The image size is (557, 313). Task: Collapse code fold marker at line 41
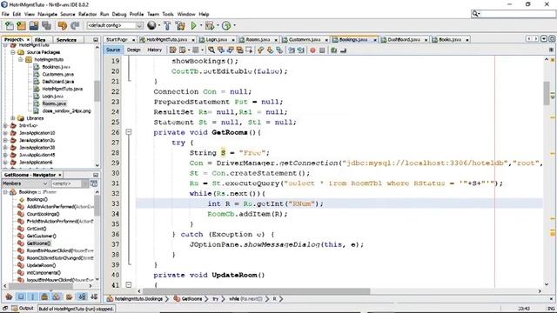point(129,284)
